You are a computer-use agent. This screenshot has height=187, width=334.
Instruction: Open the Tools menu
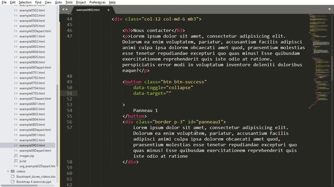(69, 2)
